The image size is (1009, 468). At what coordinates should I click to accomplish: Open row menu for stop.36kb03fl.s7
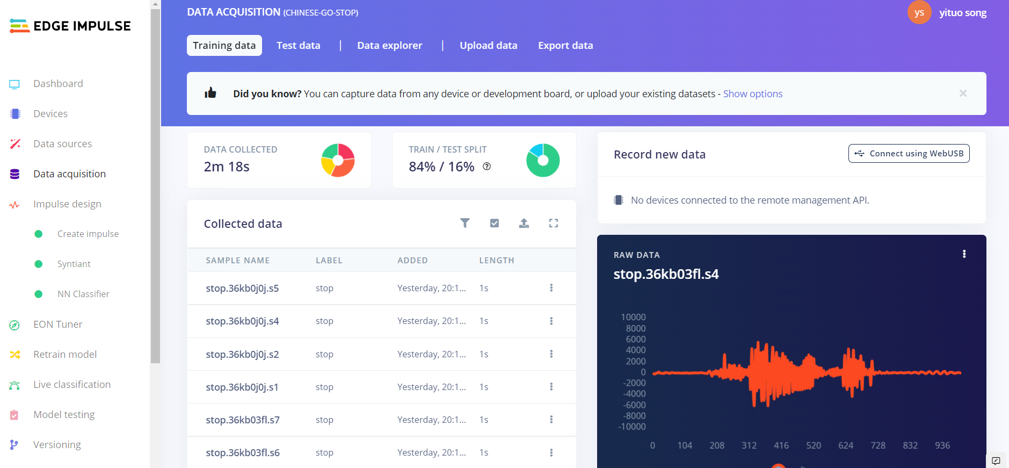(x=551, y=420)
